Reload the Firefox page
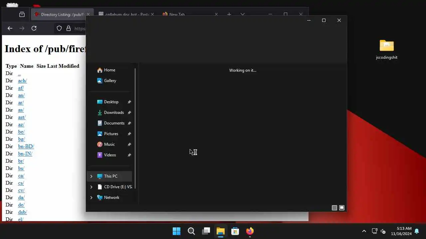The width and height of the screenshot is (426, 239). pyautogui.click(x=34, y=28)
